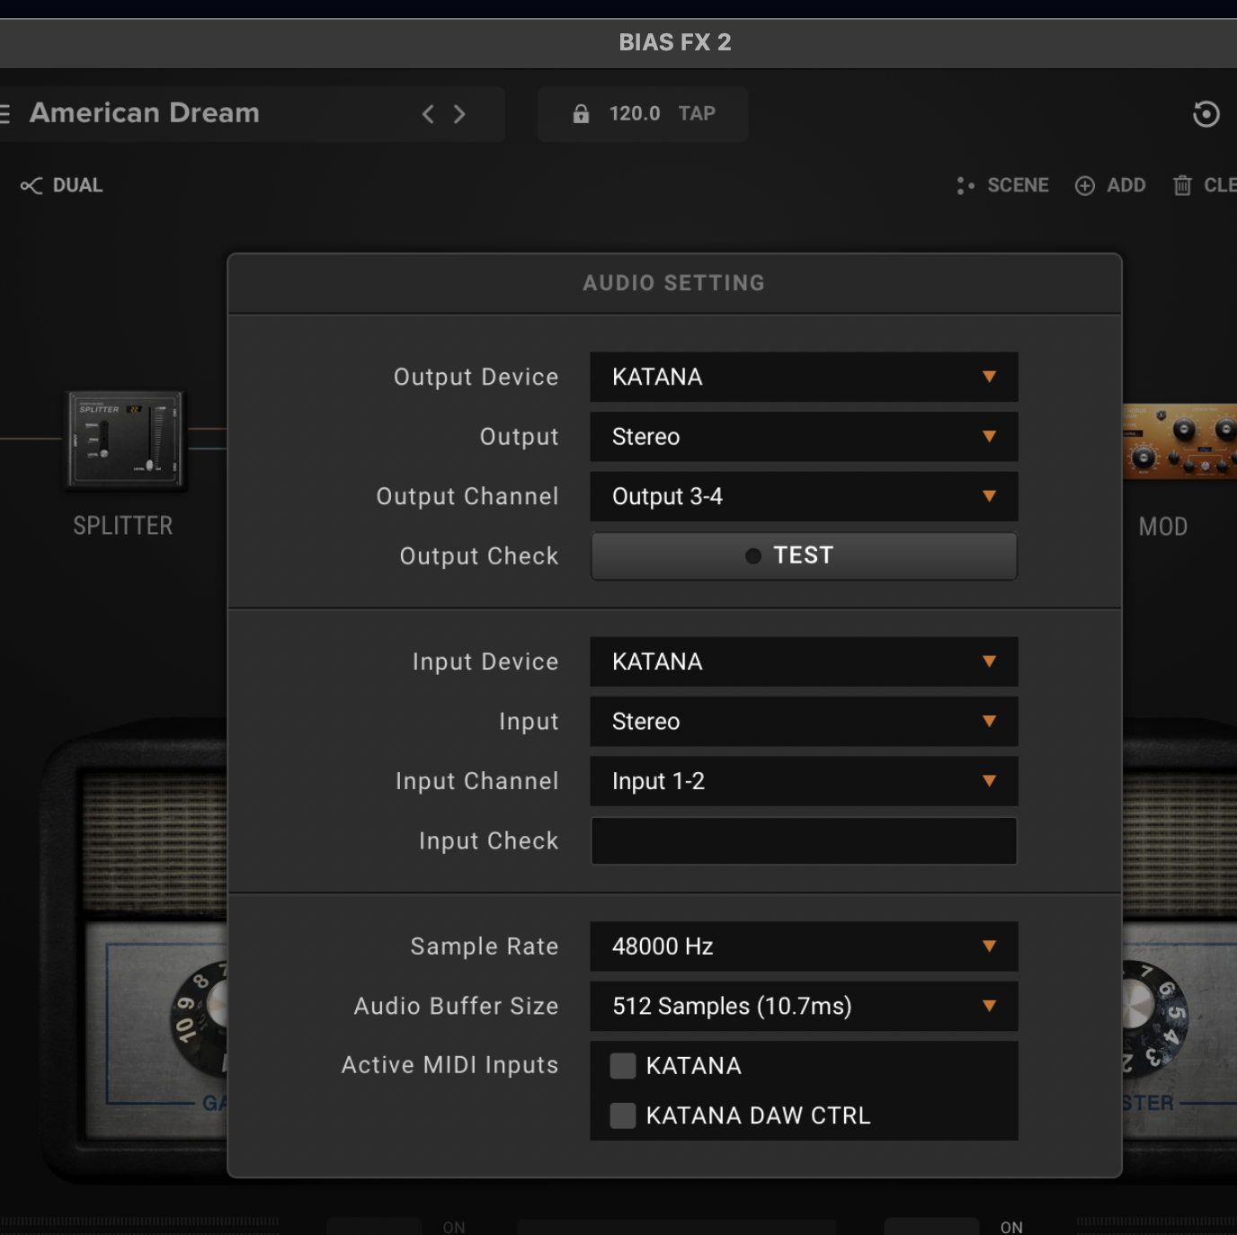Toggle the tempo lock icon
Image resolution: width=1237 pixels, height=1235 pixels.
(x=581, y=114)
